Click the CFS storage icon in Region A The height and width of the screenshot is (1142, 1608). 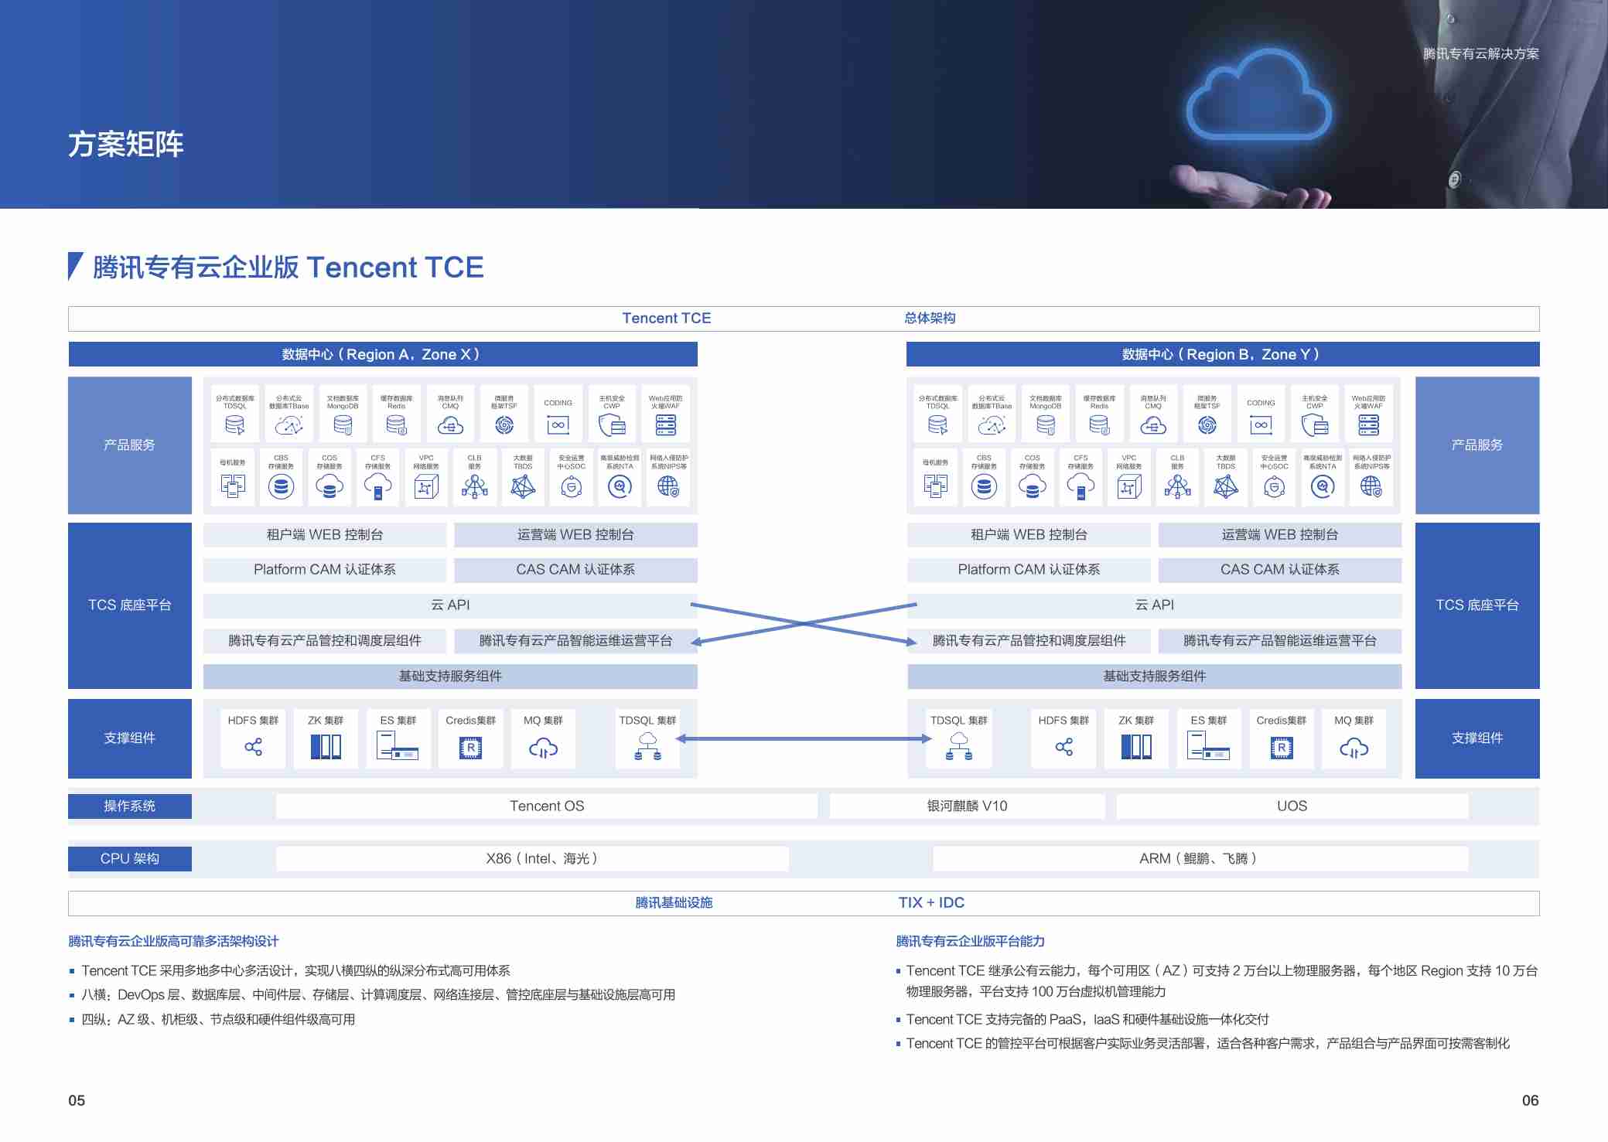pos(377,487)
